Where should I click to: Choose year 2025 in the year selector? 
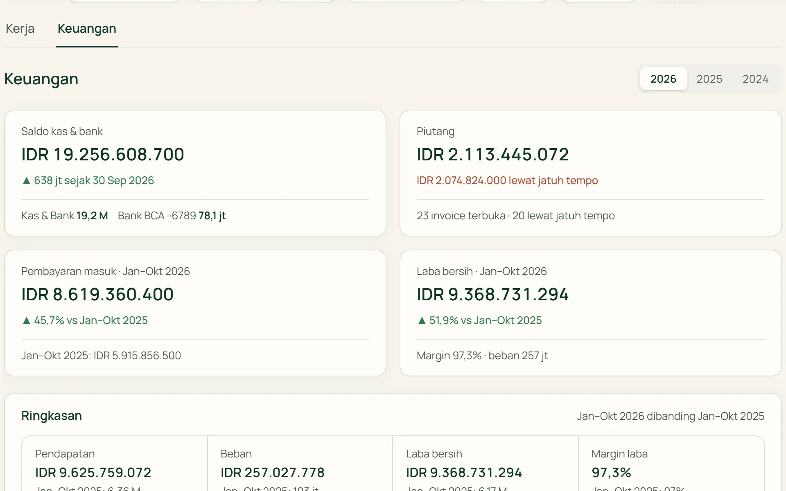tap(709, 79)
